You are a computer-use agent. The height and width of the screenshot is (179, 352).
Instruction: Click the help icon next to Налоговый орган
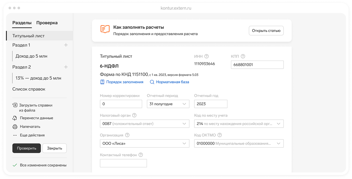pyautogui.click(x=134, y=115)
